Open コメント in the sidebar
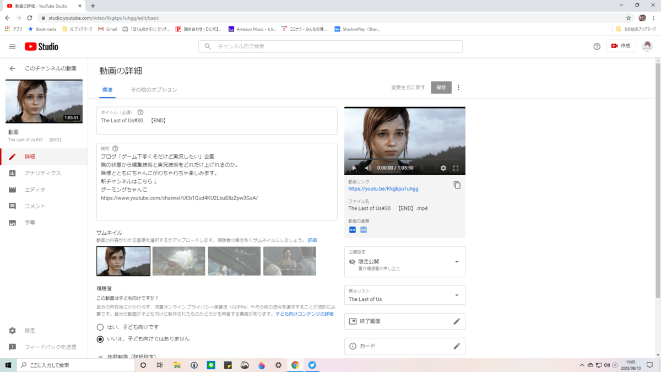This screenshot has height=372, width=661. 44,206
